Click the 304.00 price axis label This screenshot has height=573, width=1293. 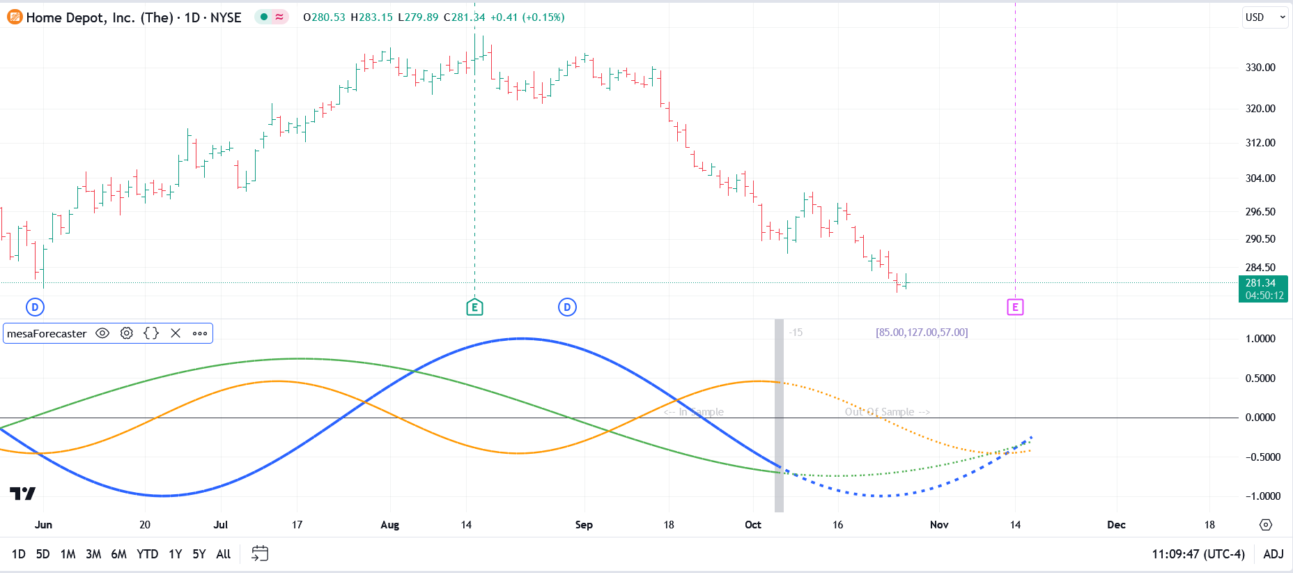click(x=1260, y=178)
